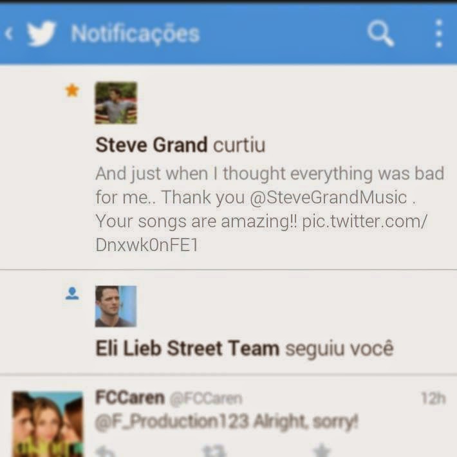Click the Steve Grand name
Image resolution: width=457 pixels, height=457 pixels.
[x=151, y=145]
